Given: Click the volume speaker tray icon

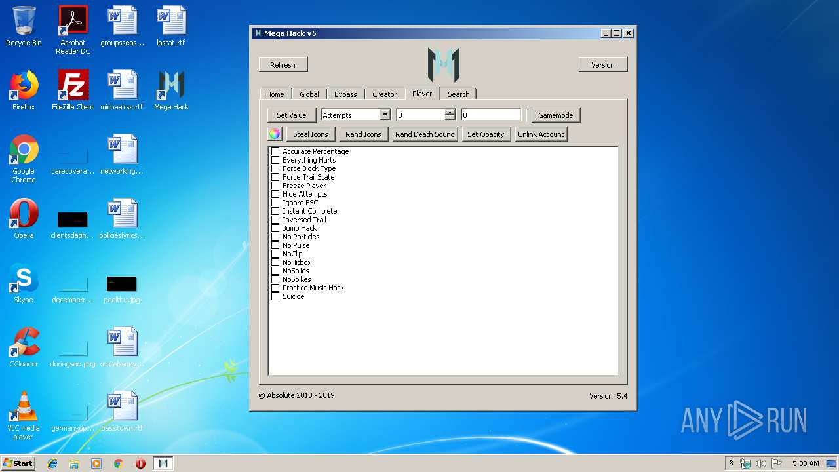Looking at the screenshot, I should click(761, 463).
